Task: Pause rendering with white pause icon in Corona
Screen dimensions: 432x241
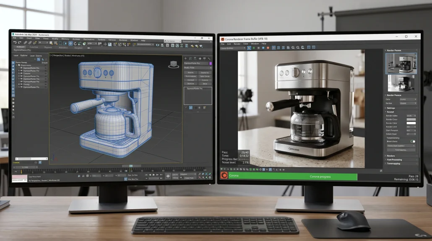Action: [x=258, y=48]
